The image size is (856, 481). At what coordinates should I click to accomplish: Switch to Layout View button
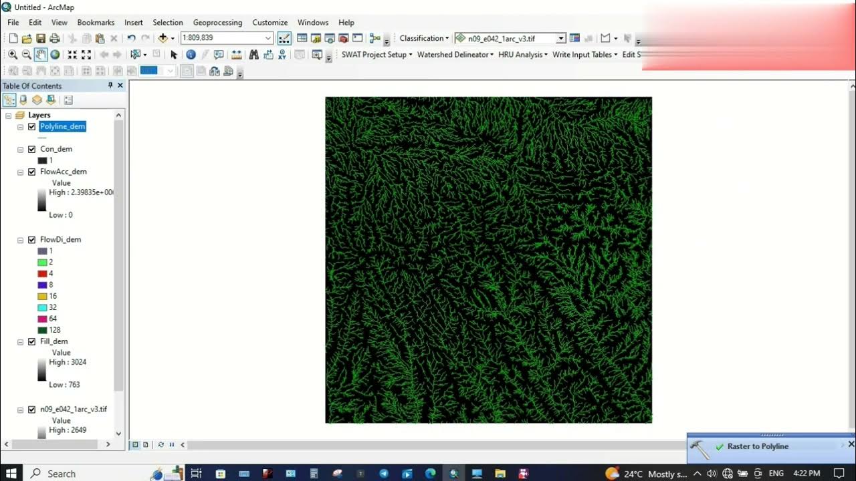click(146, 445)
